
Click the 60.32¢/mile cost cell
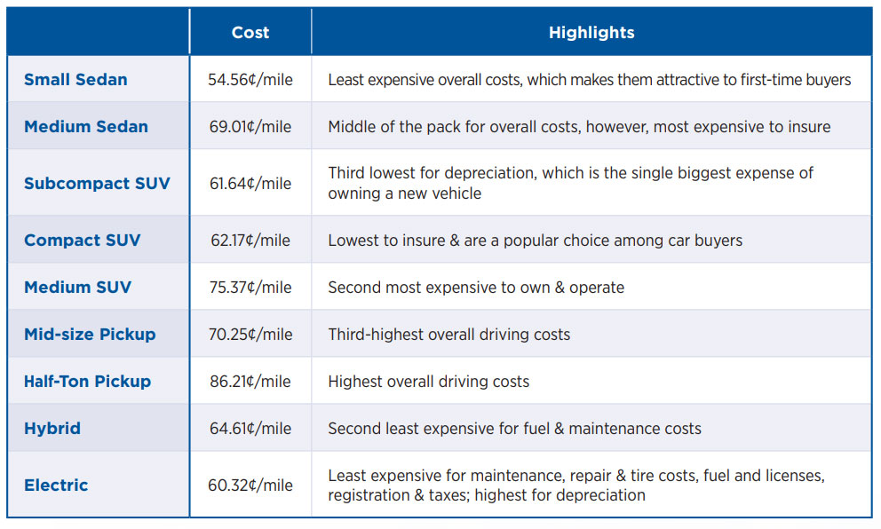[250, 486]
